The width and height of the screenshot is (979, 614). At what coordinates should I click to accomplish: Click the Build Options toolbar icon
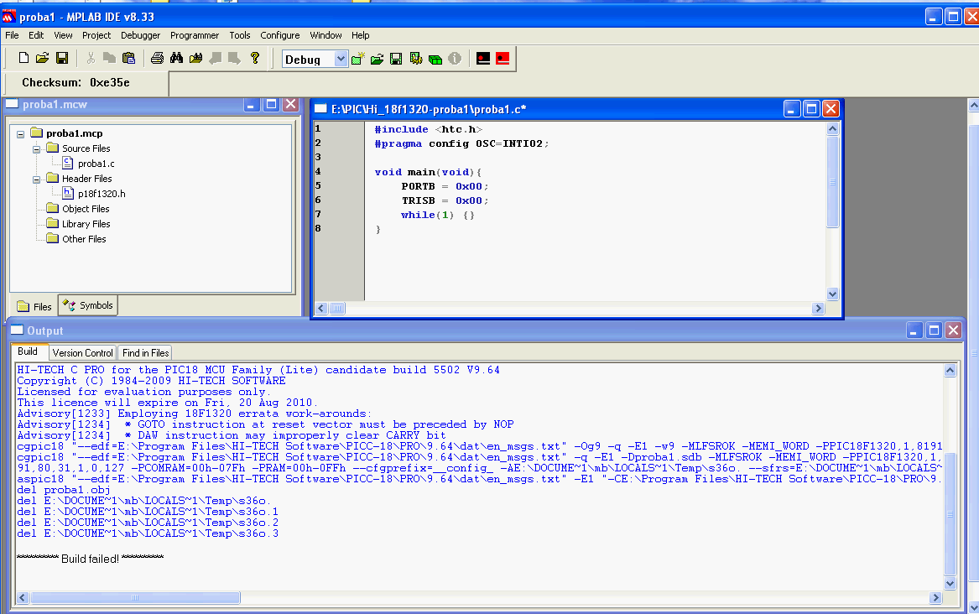coord(416,59)
